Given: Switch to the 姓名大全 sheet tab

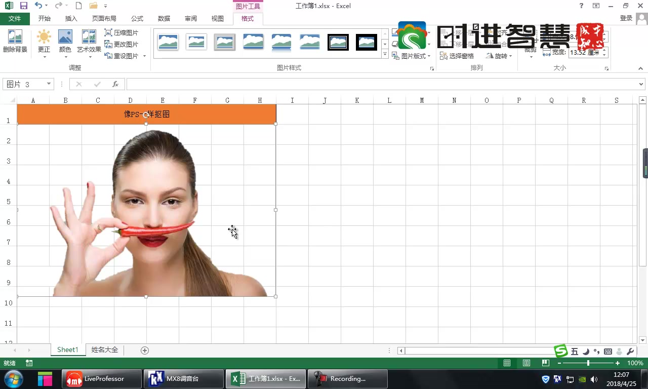Looking at the screenshot, I should [104, 349].
